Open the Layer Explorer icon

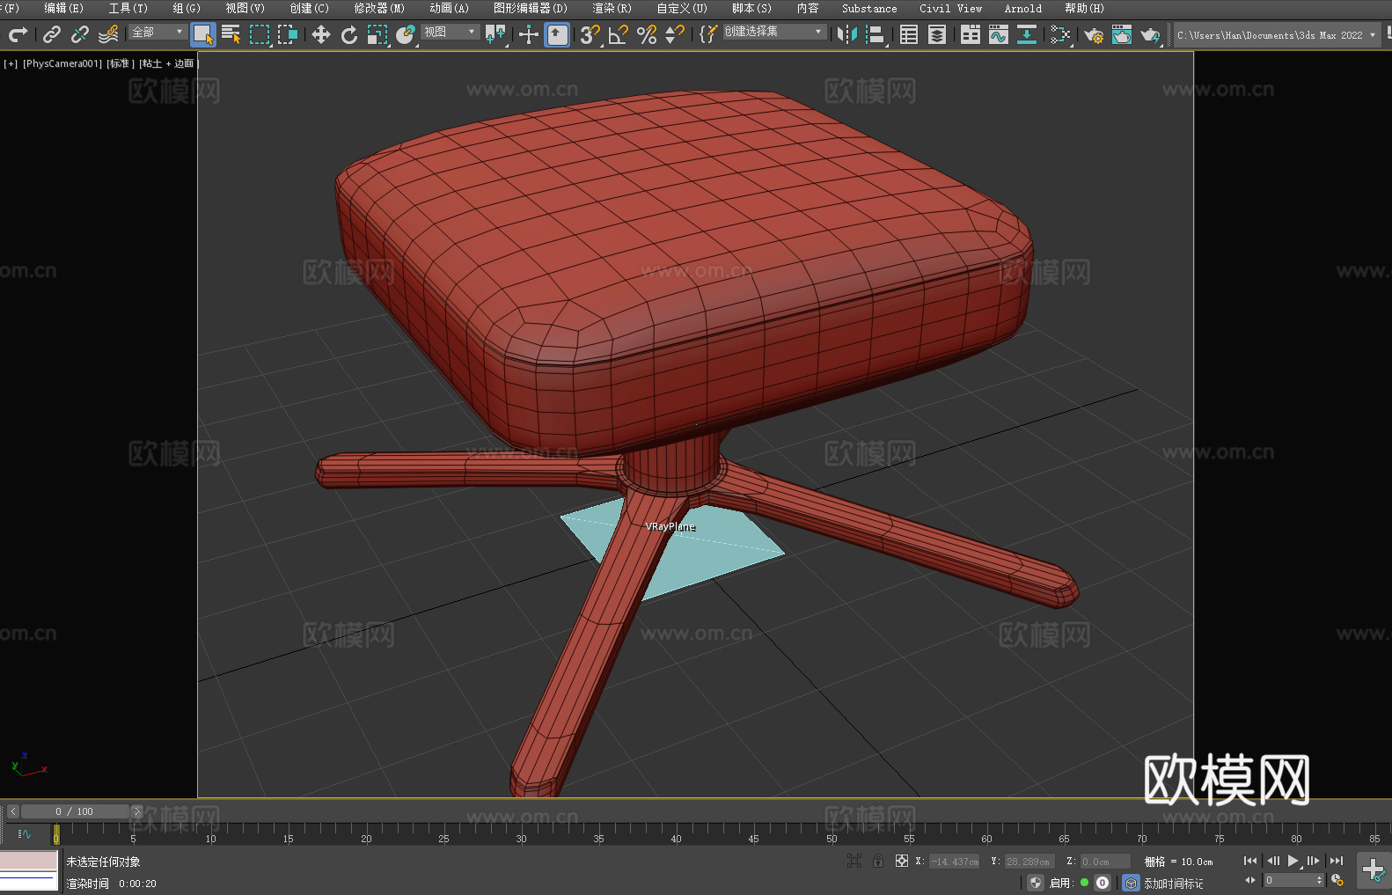(x=937, y=34)
